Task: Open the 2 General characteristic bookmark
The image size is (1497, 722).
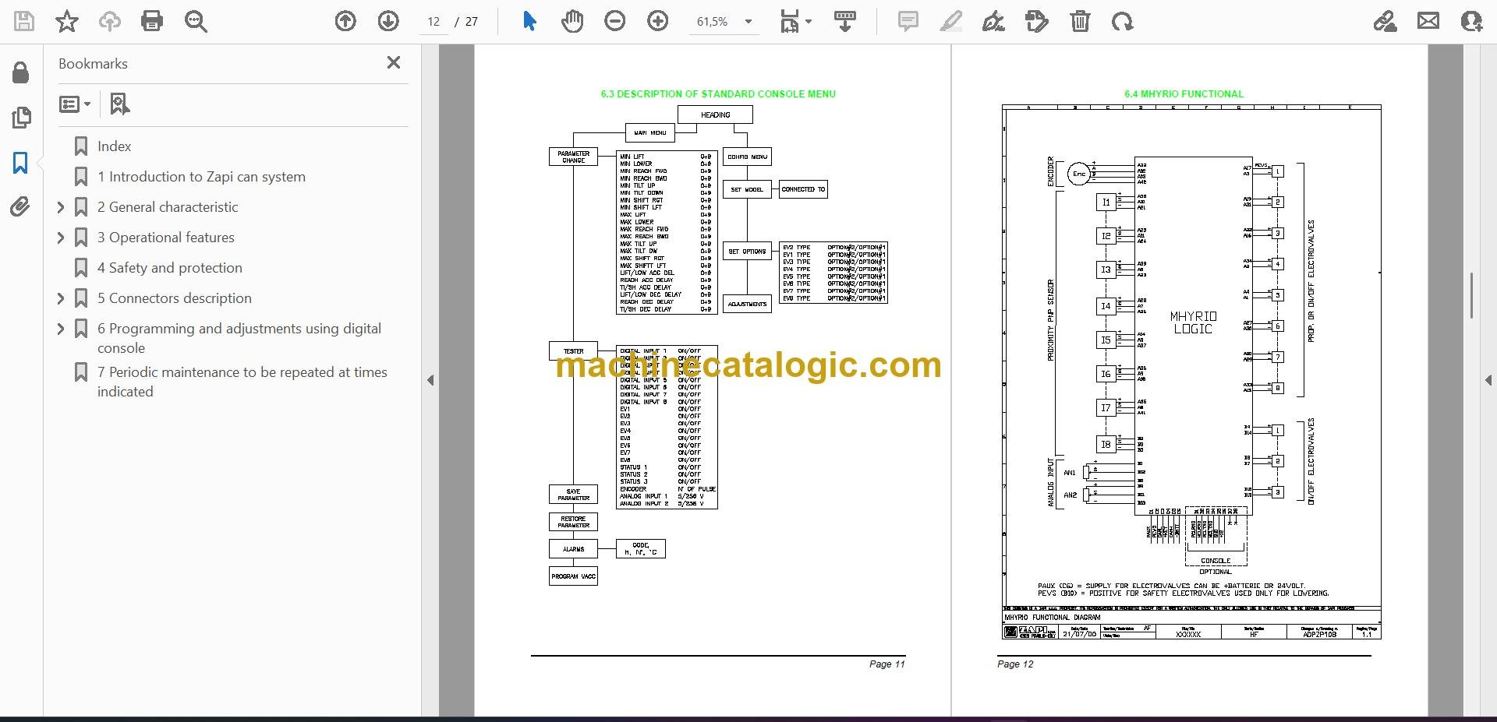Action: click(168, 207)
